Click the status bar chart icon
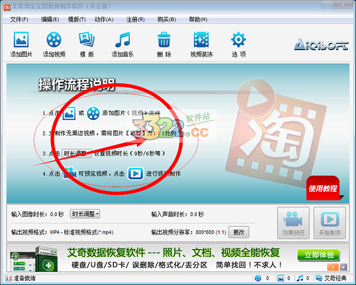The image size is (356, 285). pyautogui.click(x=8, y=278)
